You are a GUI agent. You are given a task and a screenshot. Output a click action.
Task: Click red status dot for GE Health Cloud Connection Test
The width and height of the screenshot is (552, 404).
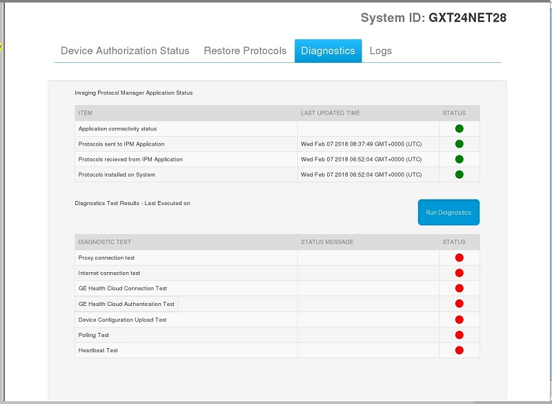459,288
